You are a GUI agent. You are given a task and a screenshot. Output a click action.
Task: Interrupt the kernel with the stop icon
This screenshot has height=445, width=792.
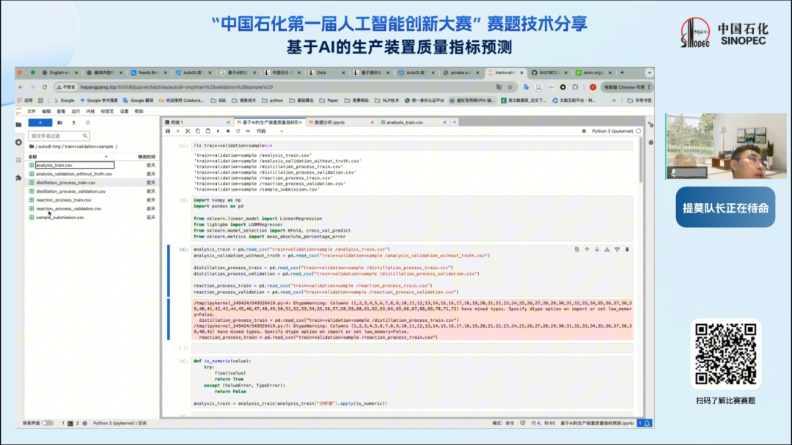click(x=227, y=131)
